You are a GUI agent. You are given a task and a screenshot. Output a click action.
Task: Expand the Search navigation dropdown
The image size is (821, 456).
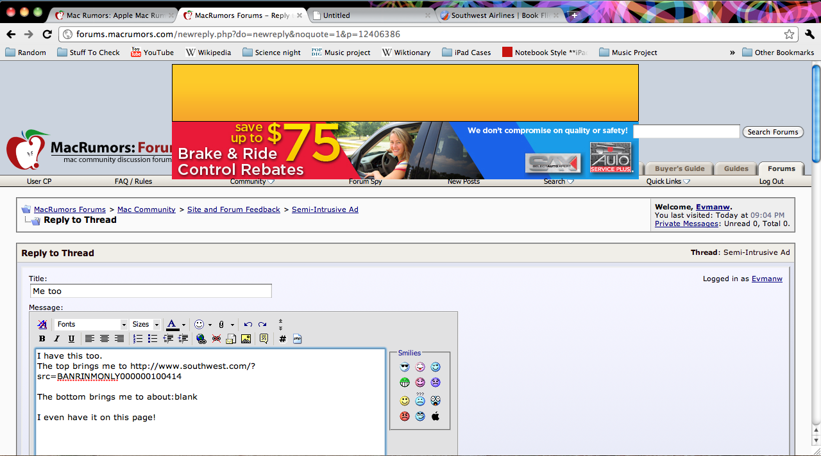(x=559, y=181)
